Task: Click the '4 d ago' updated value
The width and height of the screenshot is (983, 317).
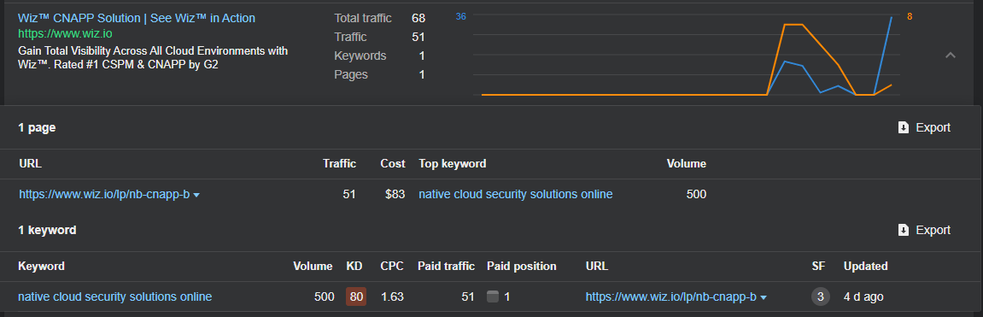Action: [863, 296]
